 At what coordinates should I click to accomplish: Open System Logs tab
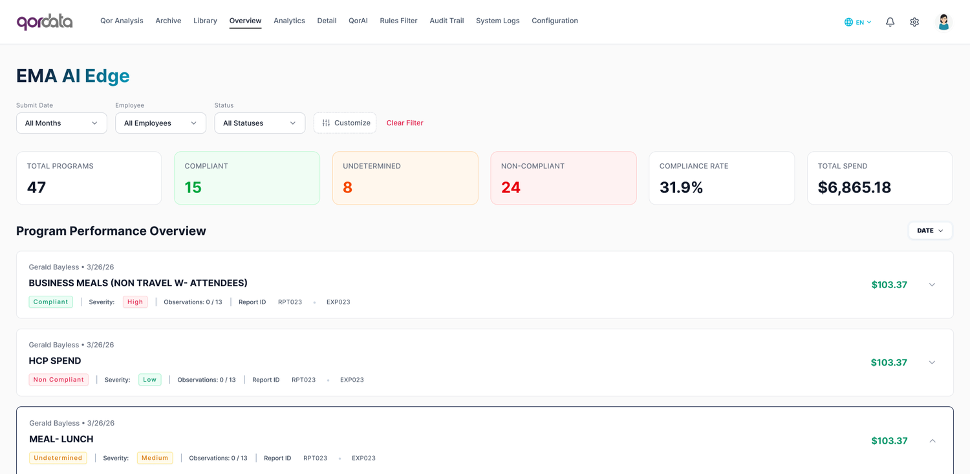(498, 21)
